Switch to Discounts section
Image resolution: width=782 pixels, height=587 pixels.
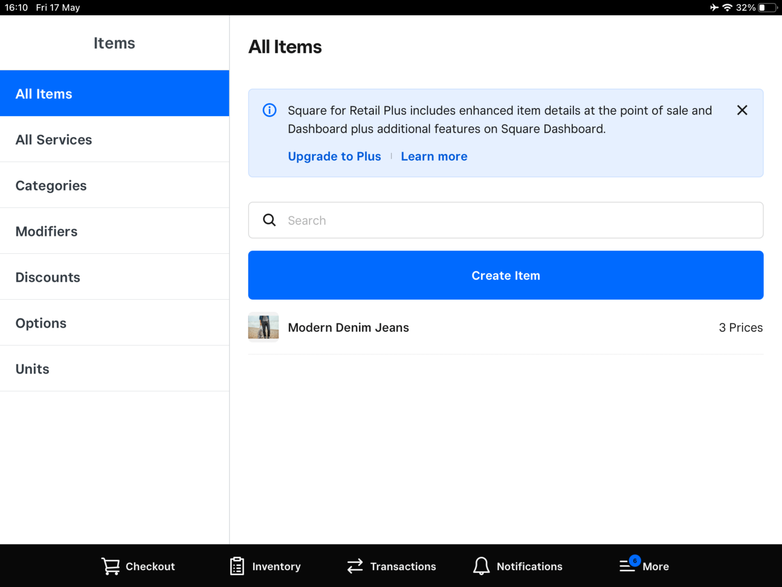[115, 277]
